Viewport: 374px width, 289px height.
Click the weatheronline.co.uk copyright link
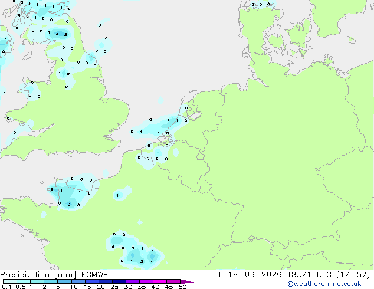coord(324,284)
